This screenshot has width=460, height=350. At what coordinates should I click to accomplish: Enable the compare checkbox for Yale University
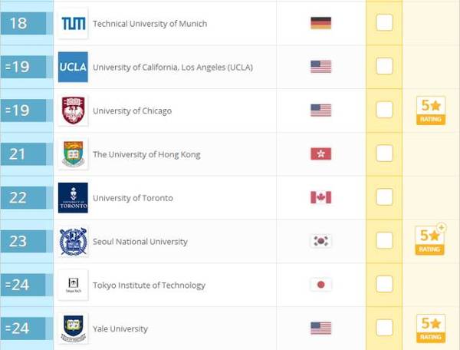pyautogui.click(x=384, y=328)
